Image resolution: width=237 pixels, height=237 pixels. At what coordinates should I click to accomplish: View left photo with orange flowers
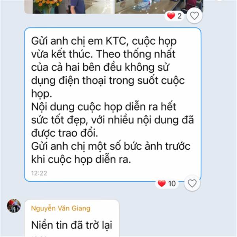coord(69,7)
